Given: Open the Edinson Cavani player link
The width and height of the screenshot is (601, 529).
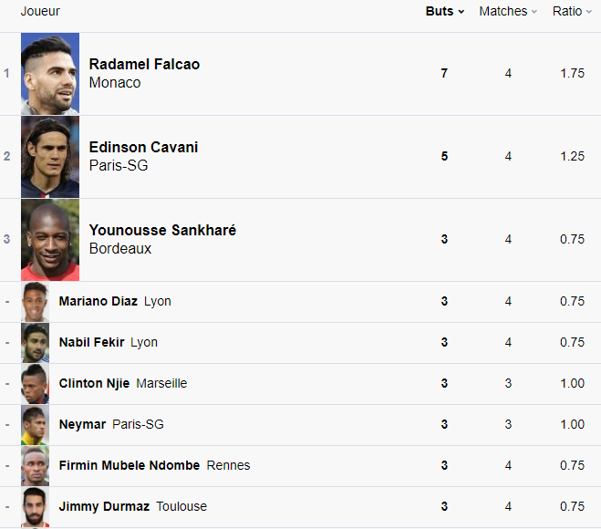Looking at the screenshot, I should 143,148.
